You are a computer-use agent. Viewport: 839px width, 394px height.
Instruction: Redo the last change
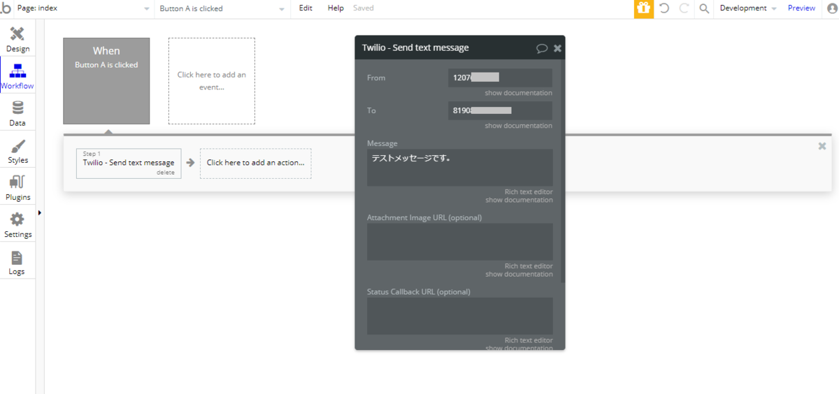[684, 8]
